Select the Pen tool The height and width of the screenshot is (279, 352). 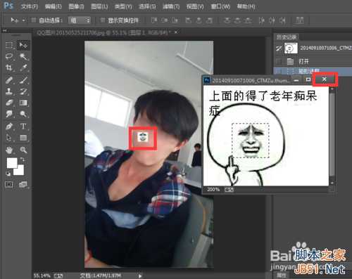[x=9, y=126]
